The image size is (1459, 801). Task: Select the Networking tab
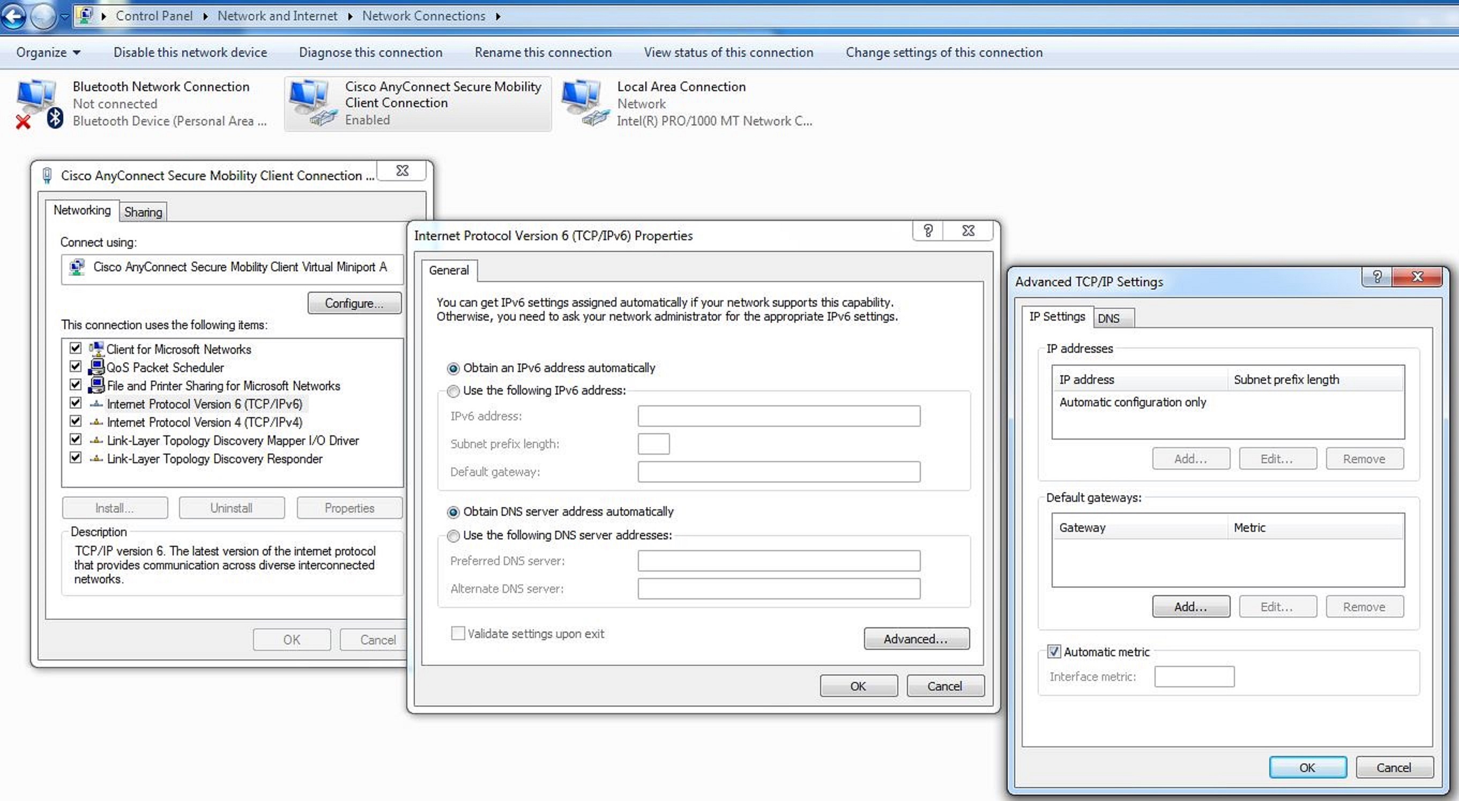point(82,210)
